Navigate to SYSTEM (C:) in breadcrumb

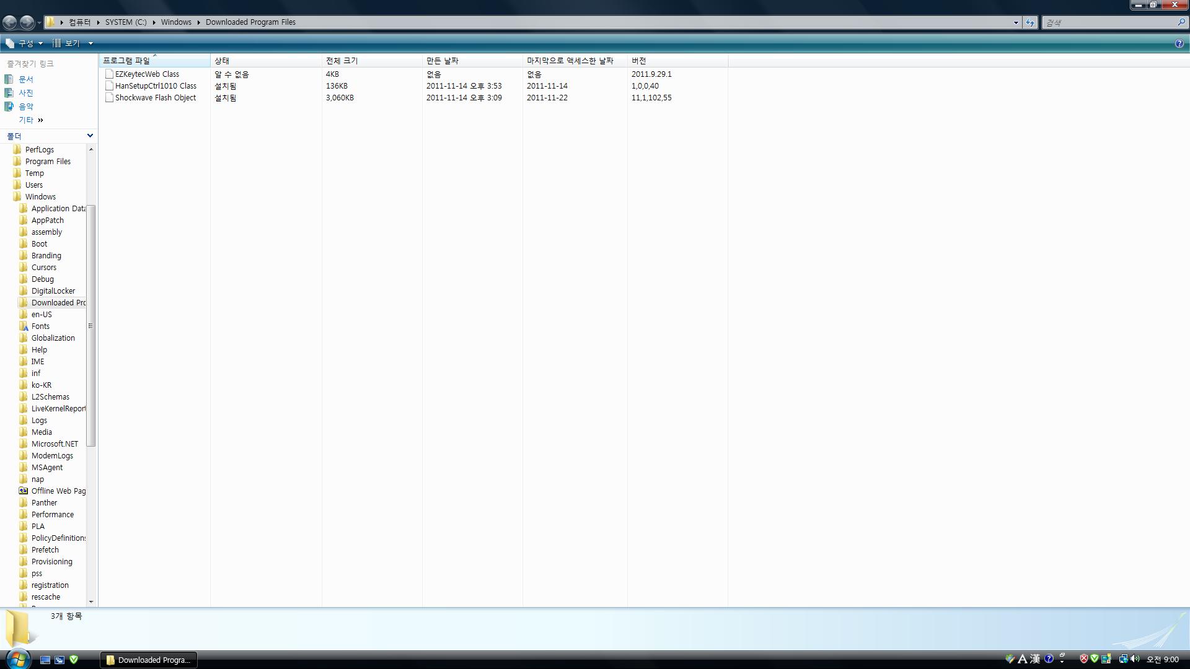click(x=126, y=22)
